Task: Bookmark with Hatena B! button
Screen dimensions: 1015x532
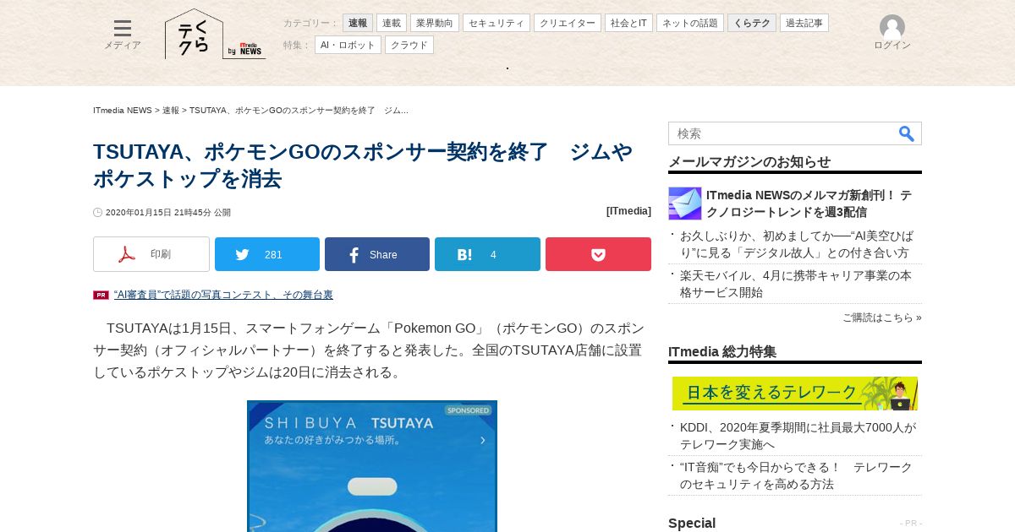Action: (487, 254)
